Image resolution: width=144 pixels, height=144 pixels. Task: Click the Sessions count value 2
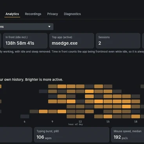click(100, 43)
